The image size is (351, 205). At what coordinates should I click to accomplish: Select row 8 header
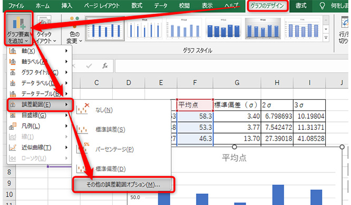pyautogui.click(x=9, y=172)
